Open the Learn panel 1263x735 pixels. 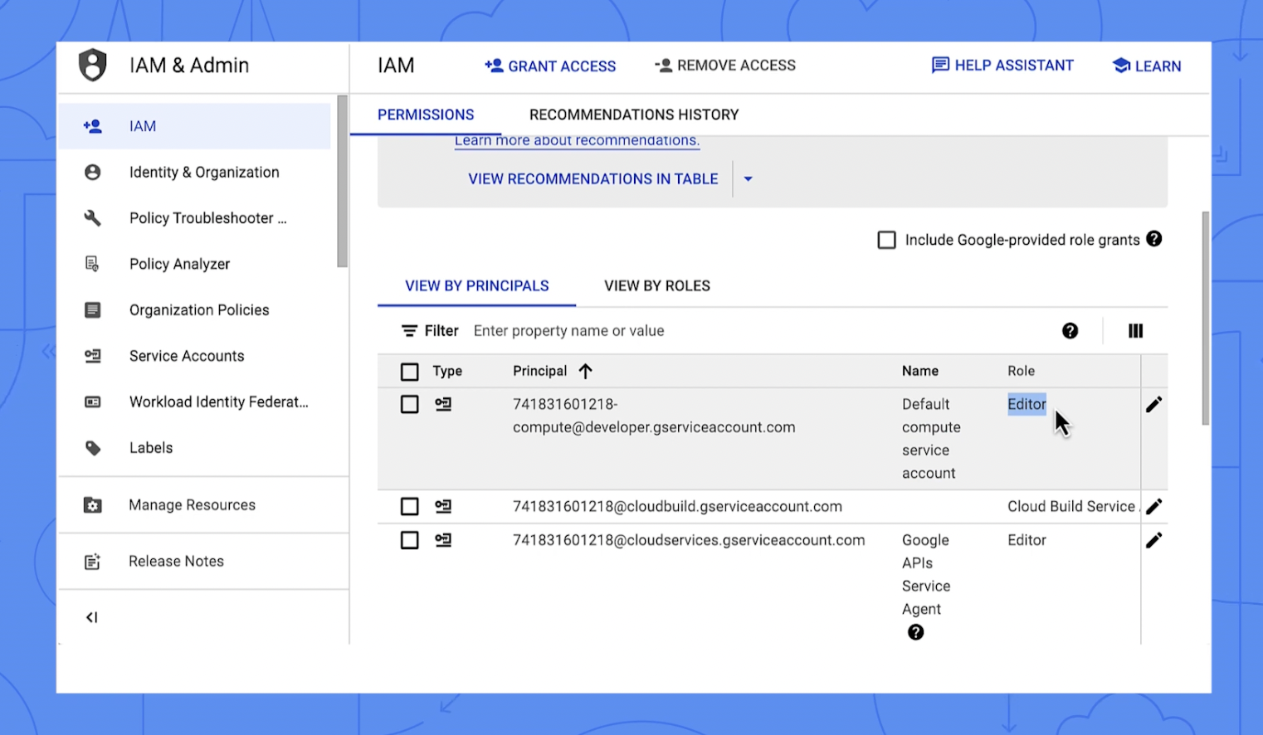pyautogui.click(x=1147, y=66)
